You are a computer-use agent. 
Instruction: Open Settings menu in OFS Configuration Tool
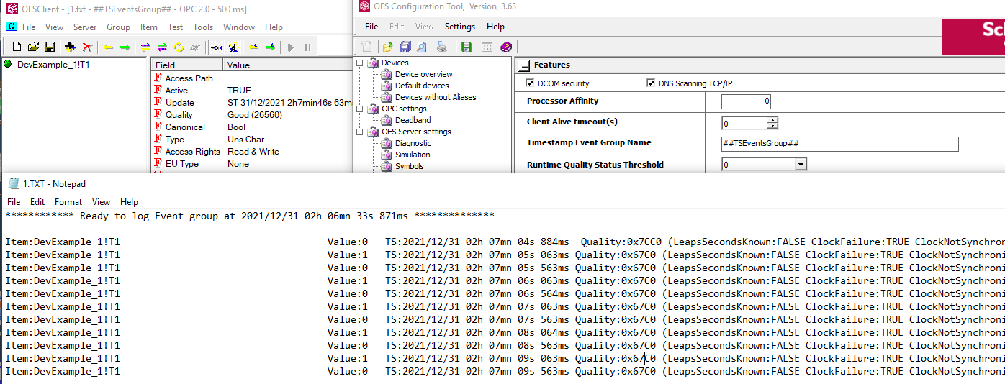(x=460, y=27)
